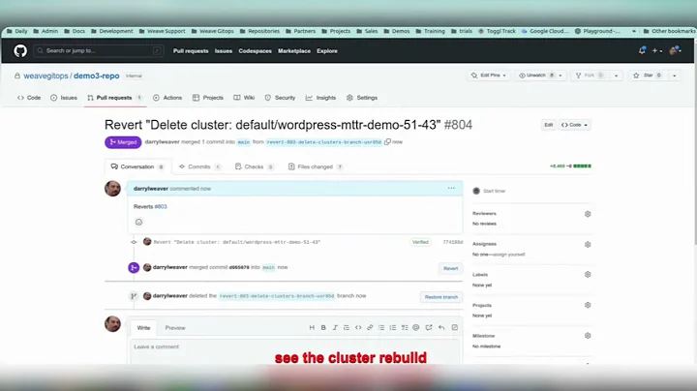697x391 pixels.
Task: Switch to the Preview comment tab
Action: click(175, 328)
